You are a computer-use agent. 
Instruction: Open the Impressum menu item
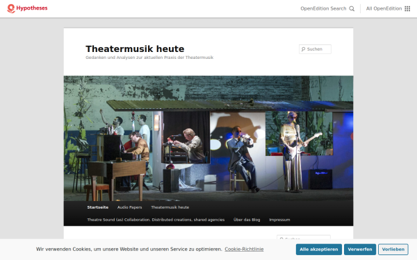pyautogui.click(x=279, y=220)
